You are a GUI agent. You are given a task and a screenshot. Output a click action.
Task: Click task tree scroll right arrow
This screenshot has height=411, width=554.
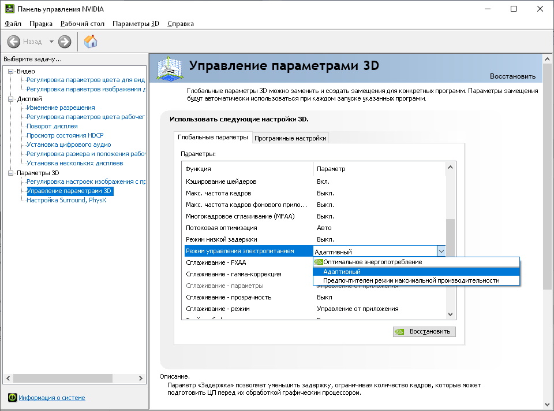pyautogui.click(x=141, y=378)
